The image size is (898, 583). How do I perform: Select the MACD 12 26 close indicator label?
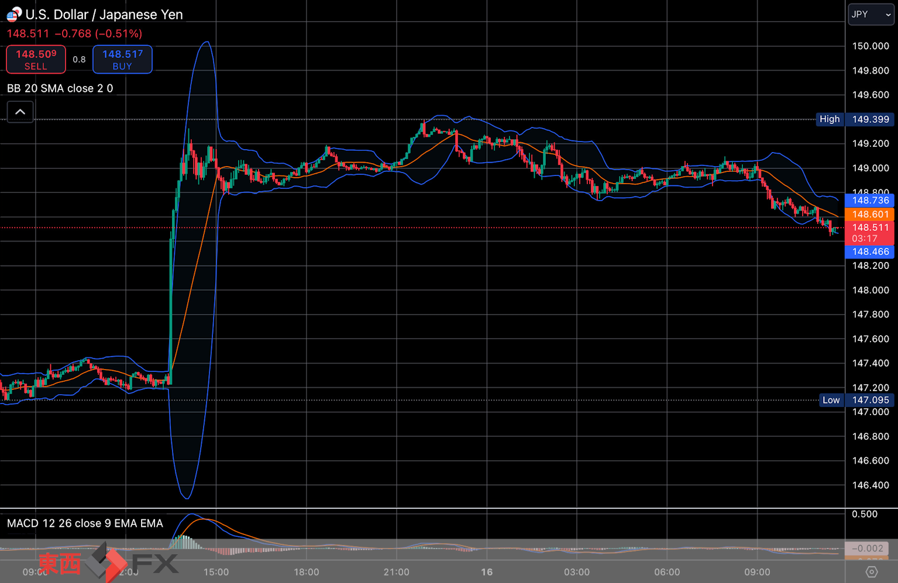(85, 523)
